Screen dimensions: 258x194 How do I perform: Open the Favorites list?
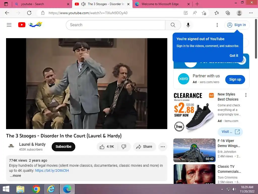[x=217, y=13]
